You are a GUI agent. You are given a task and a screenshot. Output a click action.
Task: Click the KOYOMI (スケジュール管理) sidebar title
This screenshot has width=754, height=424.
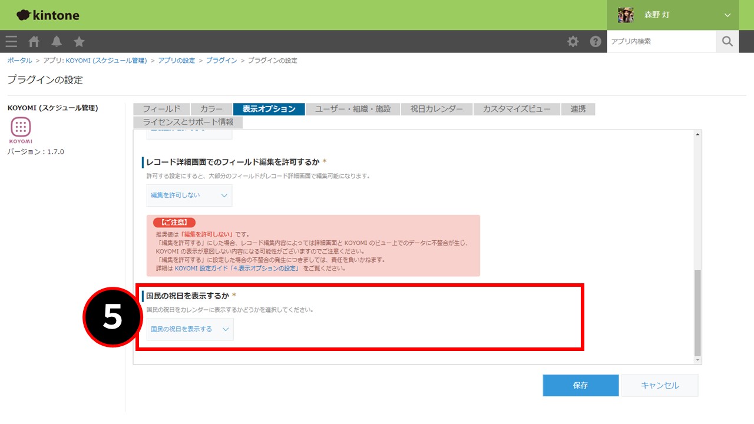52,108
